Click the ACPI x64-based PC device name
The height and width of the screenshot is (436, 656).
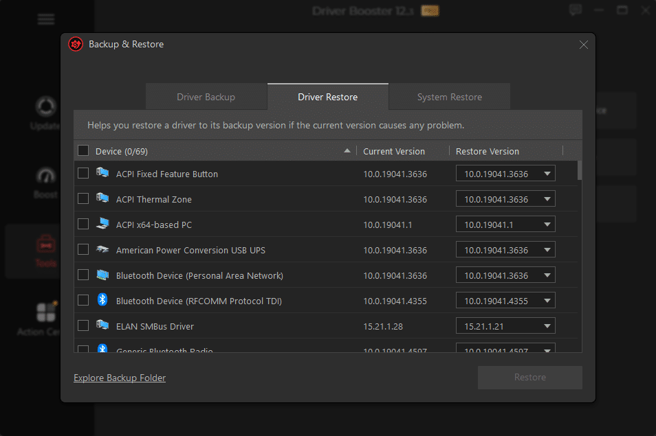[154, 225]
